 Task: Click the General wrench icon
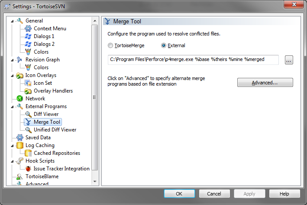click(20, 21)
